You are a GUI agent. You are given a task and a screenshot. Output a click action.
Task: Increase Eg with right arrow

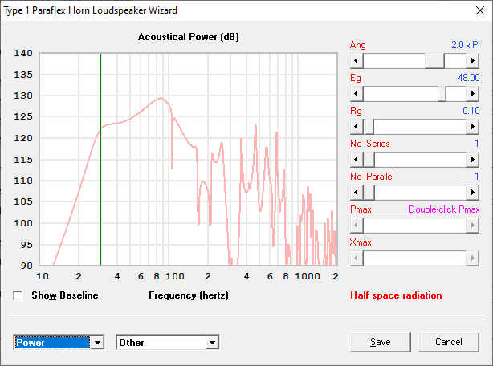pos(472,94)
